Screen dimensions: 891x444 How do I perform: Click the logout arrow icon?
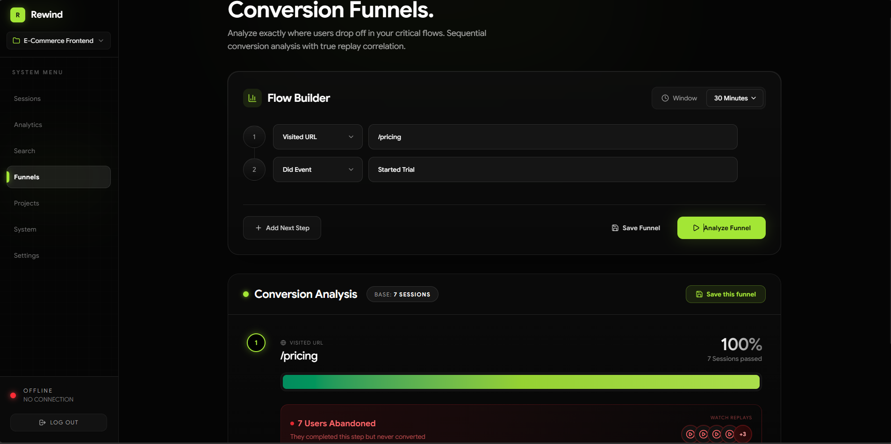click(x=42, y=423)
